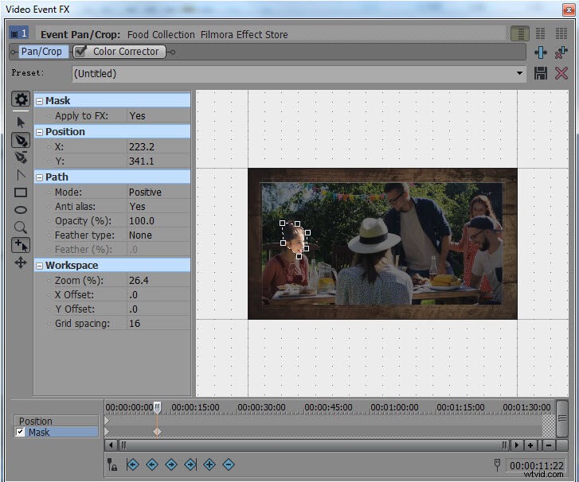Click the 00:00:30:00 ruler mark
The width and height of the screenshot is (579, 482).
[x=261, y=407]
